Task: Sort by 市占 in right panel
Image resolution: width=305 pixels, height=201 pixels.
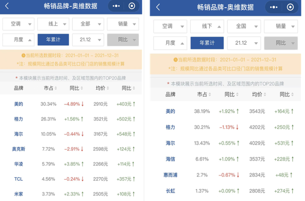Action: click(204, 94)
